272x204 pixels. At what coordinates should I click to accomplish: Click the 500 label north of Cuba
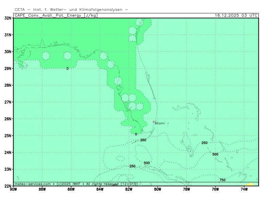(147, 163)
